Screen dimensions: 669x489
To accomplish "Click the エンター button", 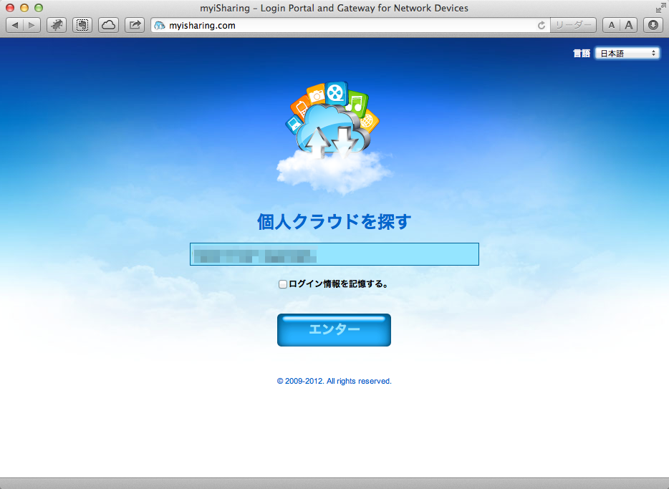I will pos(334,330).
